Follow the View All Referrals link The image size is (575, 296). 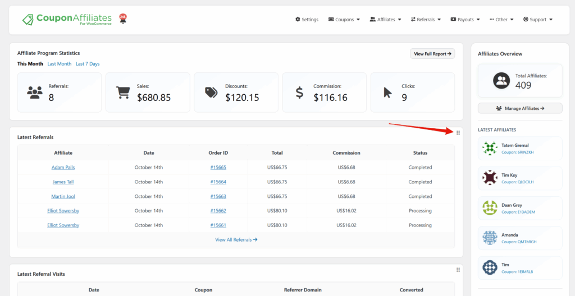coord(236,240)
